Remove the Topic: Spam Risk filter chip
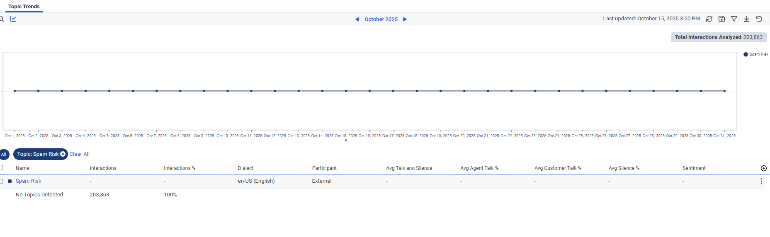This screenshot has width=770, height=237. (63, 154)
